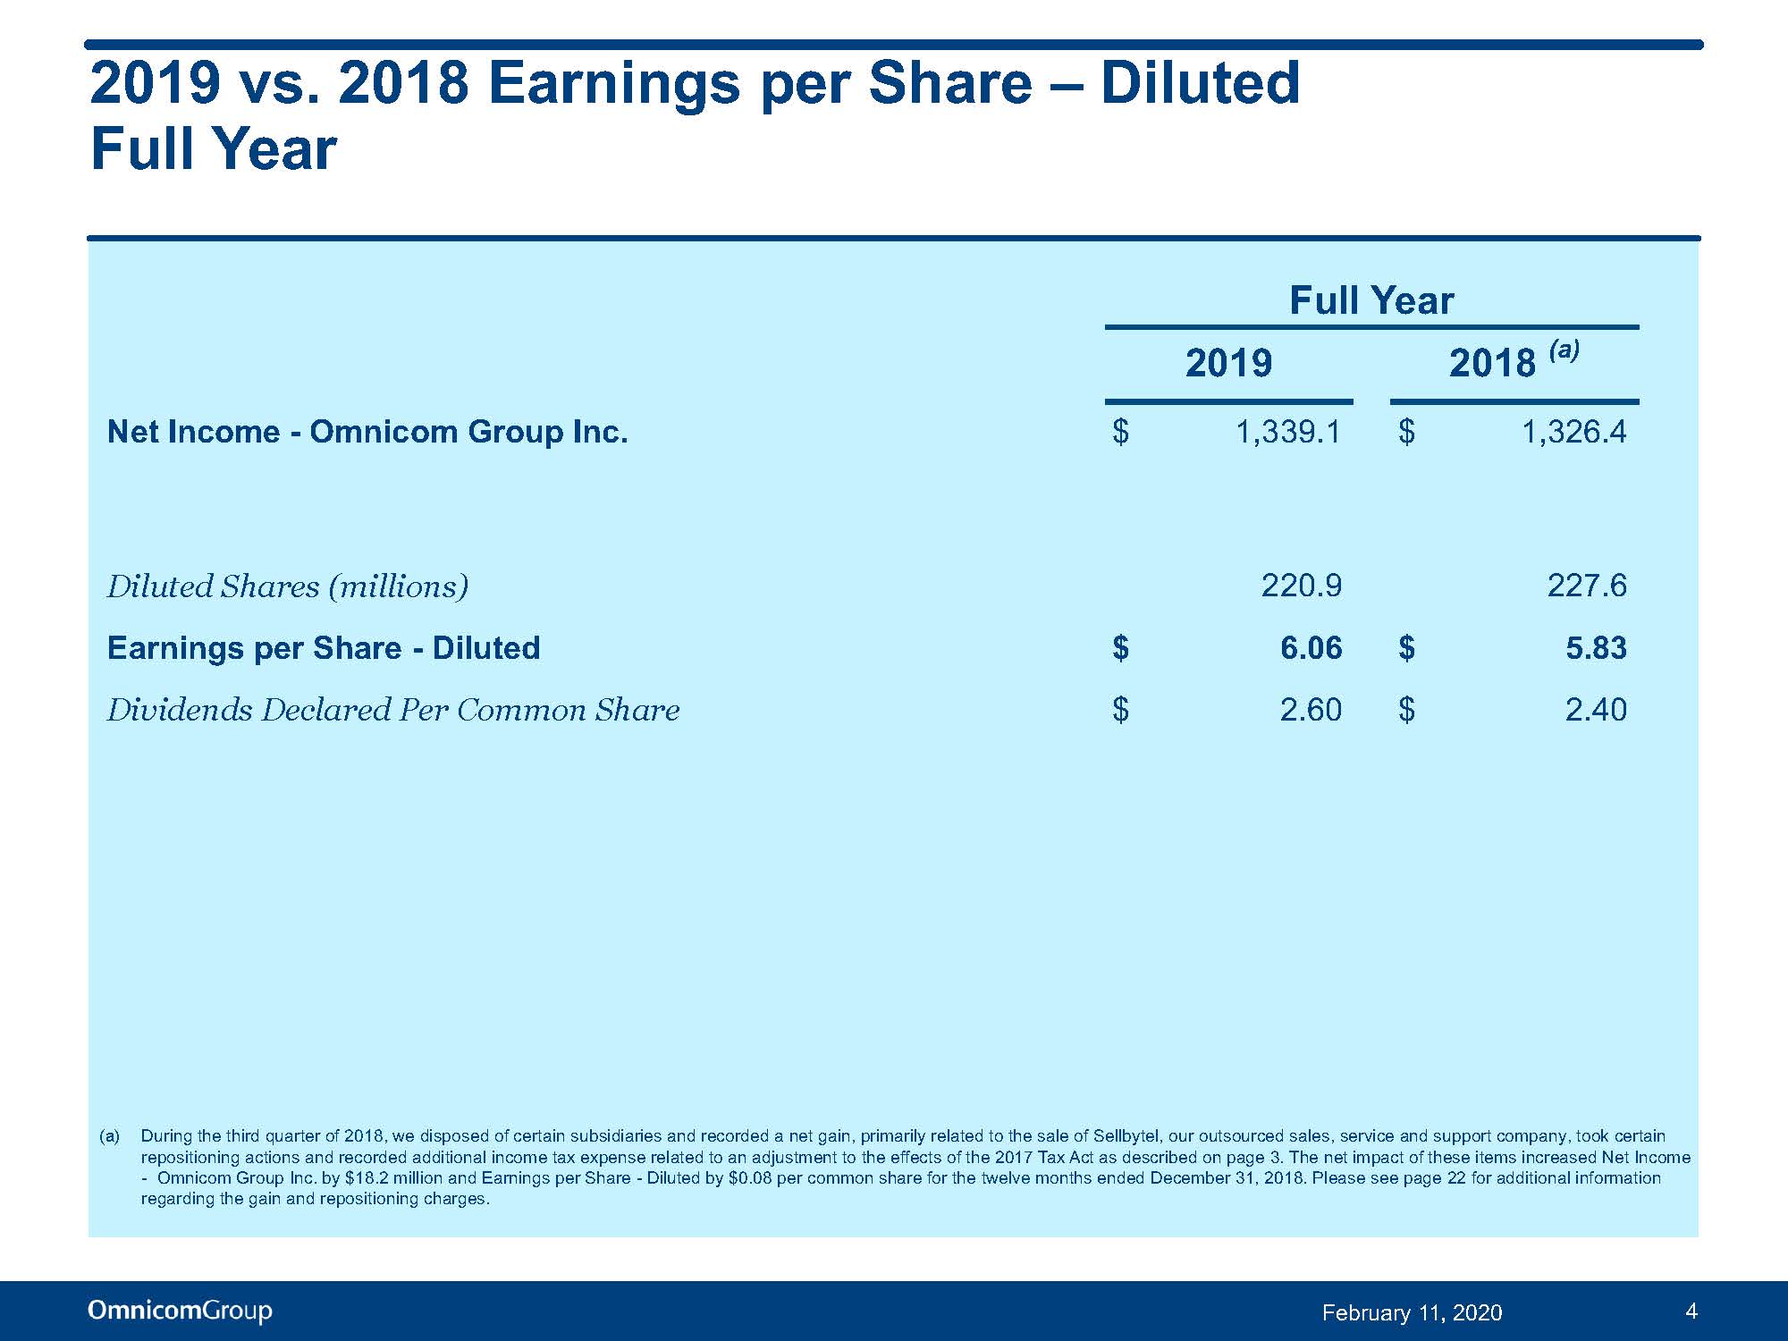Select the 2019 dividend value 2.60
The image size is (1788, 1341).
tap(1311, 710)
